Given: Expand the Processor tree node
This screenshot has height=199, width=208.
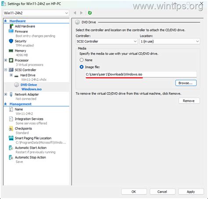Looking at the screenshot, I should [x=6, y=60].
